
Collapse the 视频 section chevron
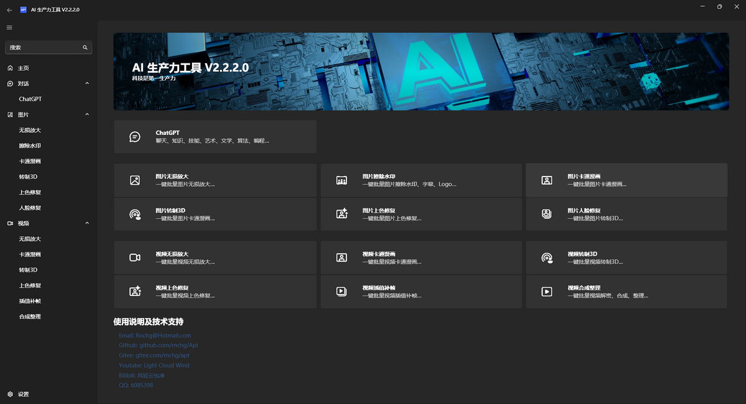click(x=86, y=223)
